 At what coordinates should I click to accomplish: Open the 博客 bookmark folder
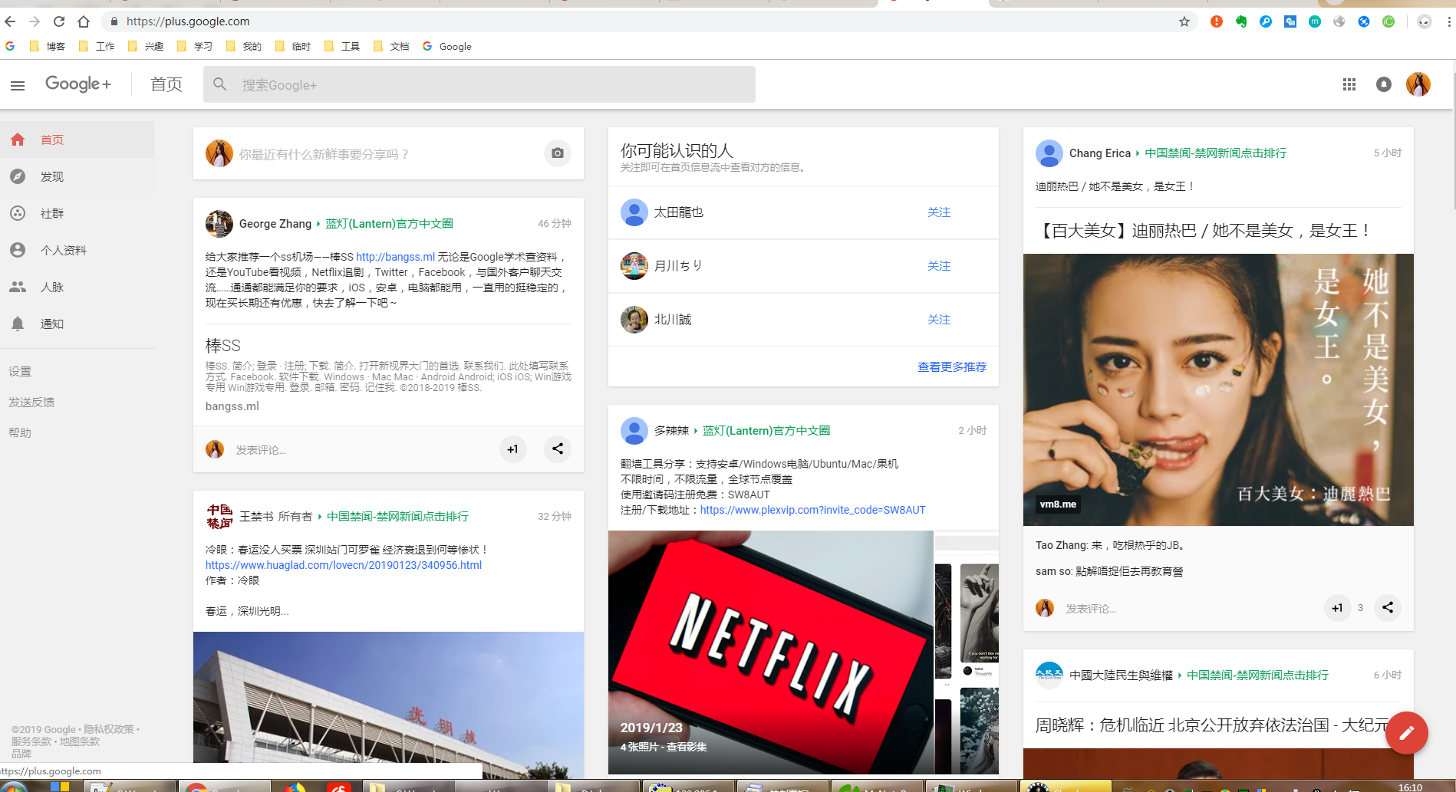tap(48, 47)
